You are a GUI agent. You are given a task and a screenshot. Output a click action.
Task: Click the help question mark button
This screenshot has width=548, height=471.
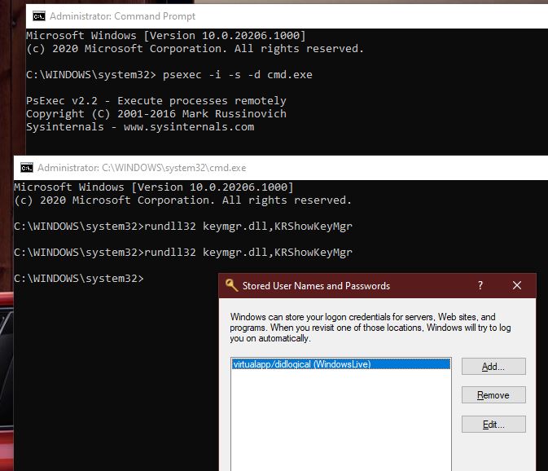pos(480,285)
